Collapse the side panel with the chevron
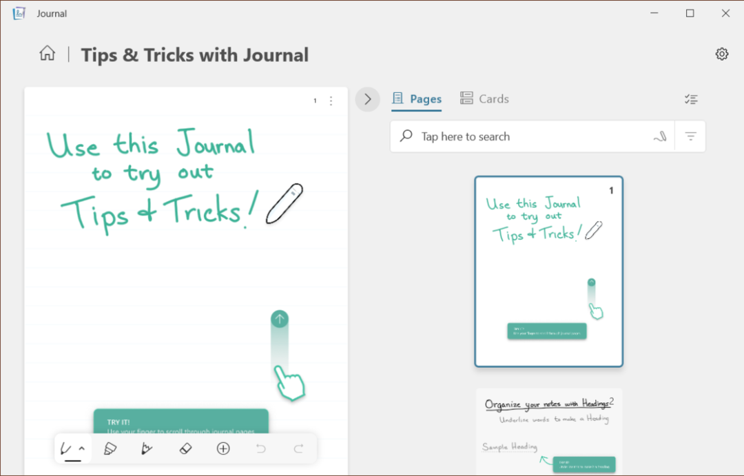 [x=368, y=99]
